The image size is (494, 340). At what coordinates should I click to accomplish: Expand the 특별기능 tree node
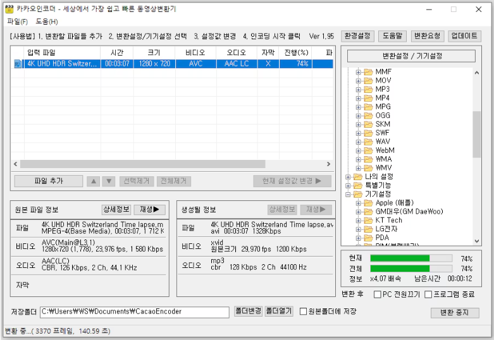click(x=348, y=185)
